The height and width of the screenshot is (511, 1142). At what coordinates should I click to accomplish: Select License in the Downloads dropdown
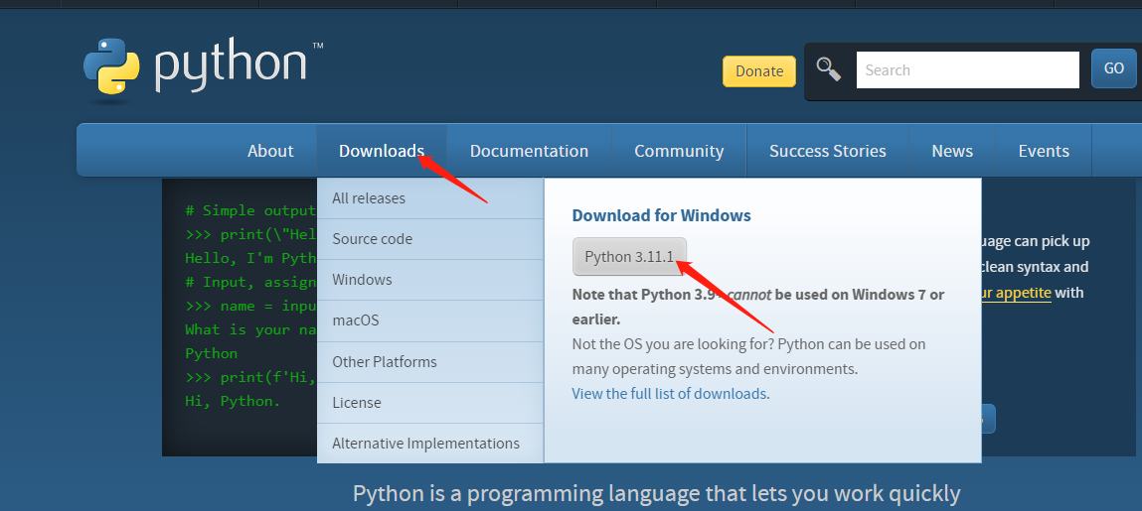(430, 403)
